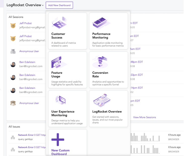184x156 pixels.
Task: Click the bar chart of second Network Error
Action: click(x=145, y=149)
